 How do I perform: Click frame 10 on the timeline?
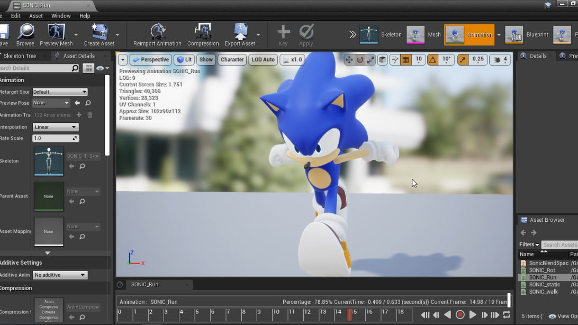click(x=276, y=312)
